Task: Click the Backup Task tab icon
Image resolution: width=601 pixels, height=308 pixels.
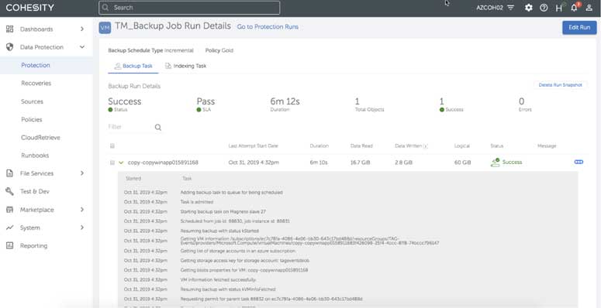Action: point(118,66)
